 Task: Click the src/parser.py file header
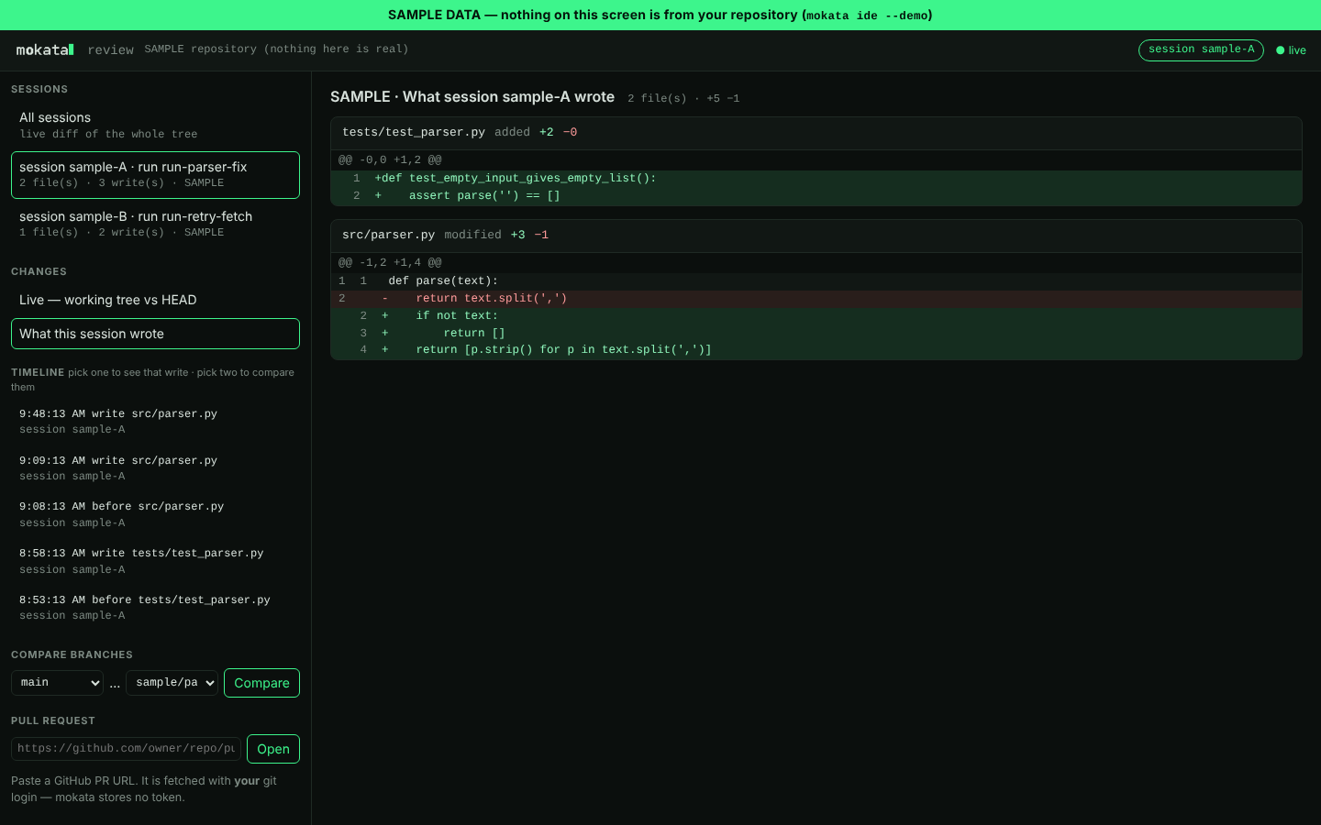[816, 236]
